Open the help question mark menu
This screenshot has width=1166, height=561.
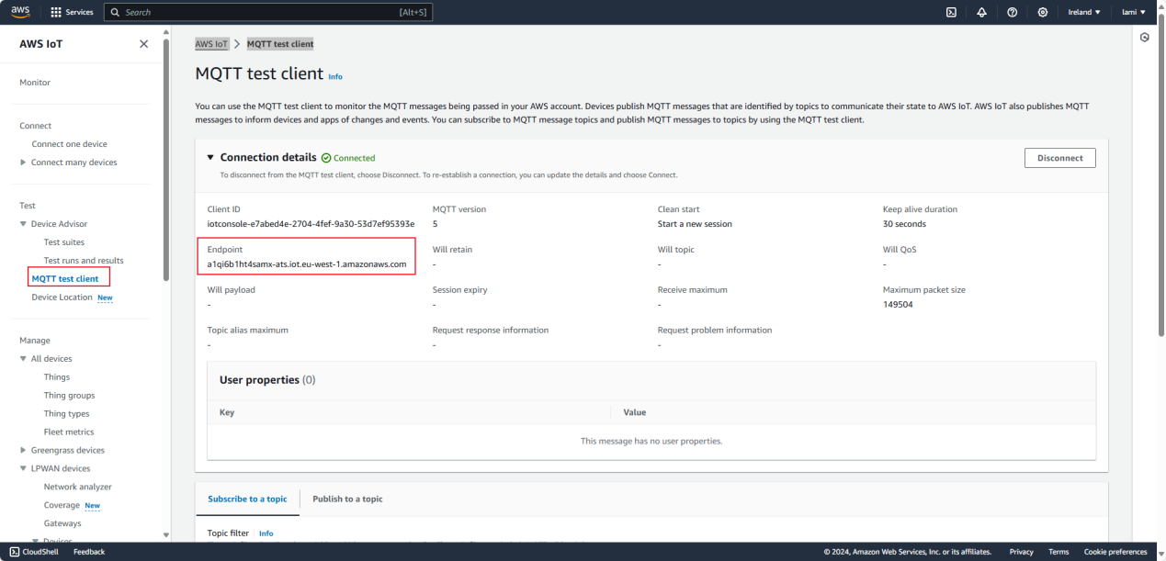click(x=1012, y=12)
